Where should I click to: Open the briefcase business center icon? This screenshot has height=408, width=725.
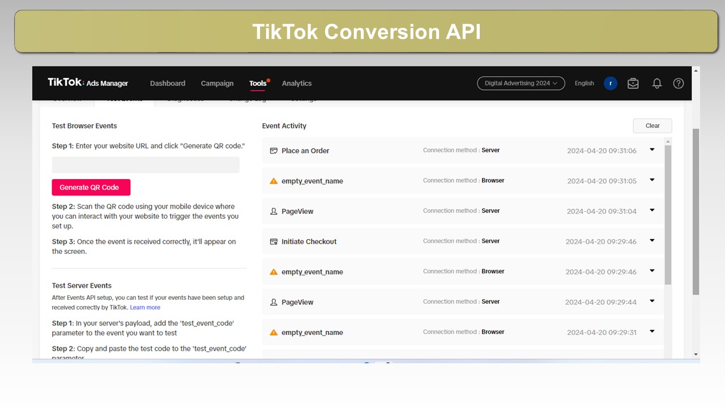click(633, 83)
